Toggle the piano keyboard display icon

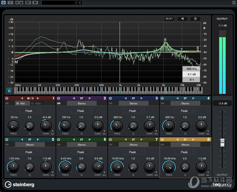click(x=9, y=91)
